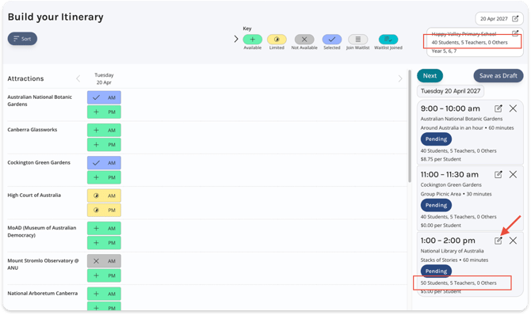Remove the 11:00 - 11:30 am booking
The width and height of the screenshot is (531, 315).
coord(513,175)
